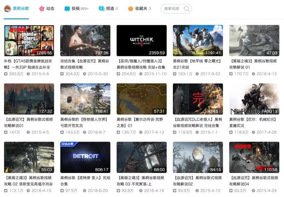Click play-count icon beside 183.1万

point(174,74)
